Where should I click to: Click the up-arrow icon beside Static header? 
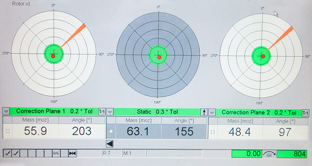pyautogui.click(x=204, y=112)
